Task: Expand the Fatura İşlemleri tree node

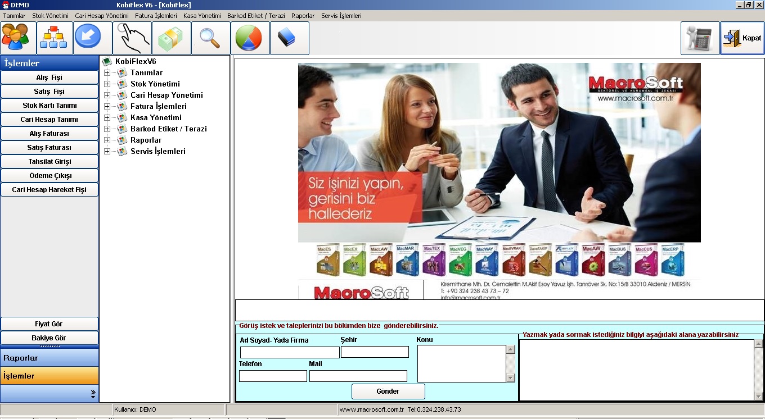Action: [107, 107]
